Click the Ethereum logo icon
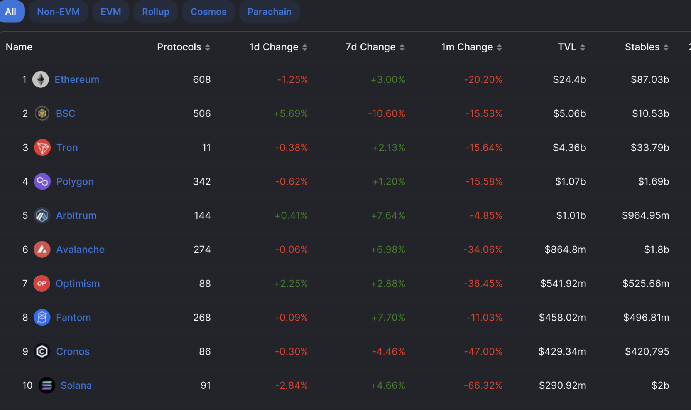The image size is (691, 410). coord(41,80)
